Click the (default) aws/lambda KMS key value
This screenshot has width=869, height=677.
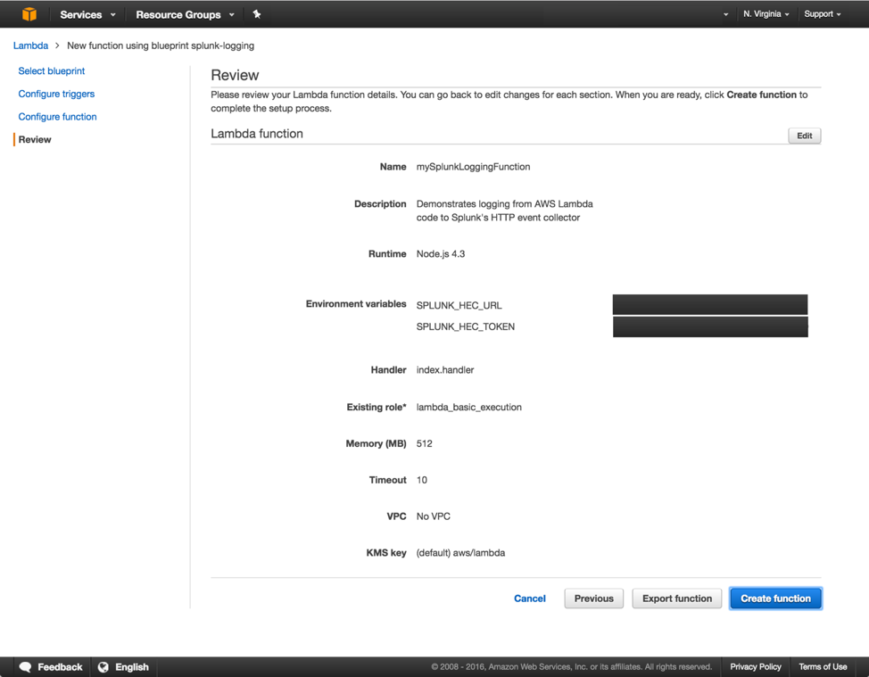click(460, 553)
